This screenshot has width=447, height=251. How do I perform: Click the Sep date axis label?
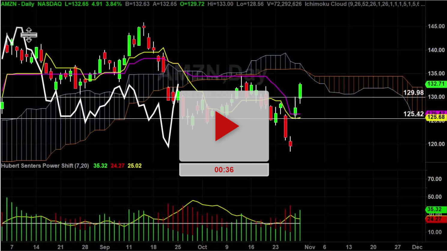(104, 247)
